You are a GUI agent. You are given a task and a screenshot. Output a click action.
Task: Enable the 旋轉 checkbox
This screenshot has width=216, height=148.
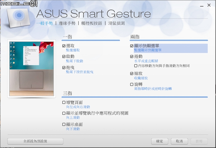point(132,84)
